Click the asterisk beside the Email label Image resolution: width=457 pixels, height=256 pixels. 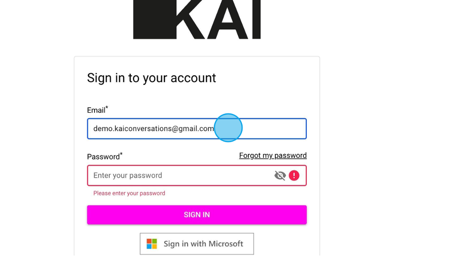click(107, 108)
